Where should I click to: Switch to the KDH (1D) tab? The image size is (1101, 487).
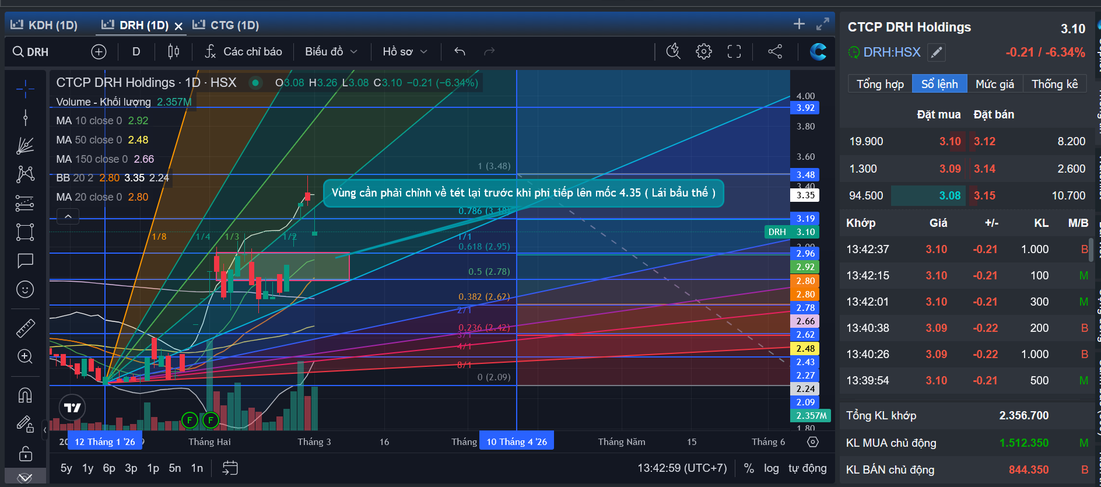click(x=44, y=25)
